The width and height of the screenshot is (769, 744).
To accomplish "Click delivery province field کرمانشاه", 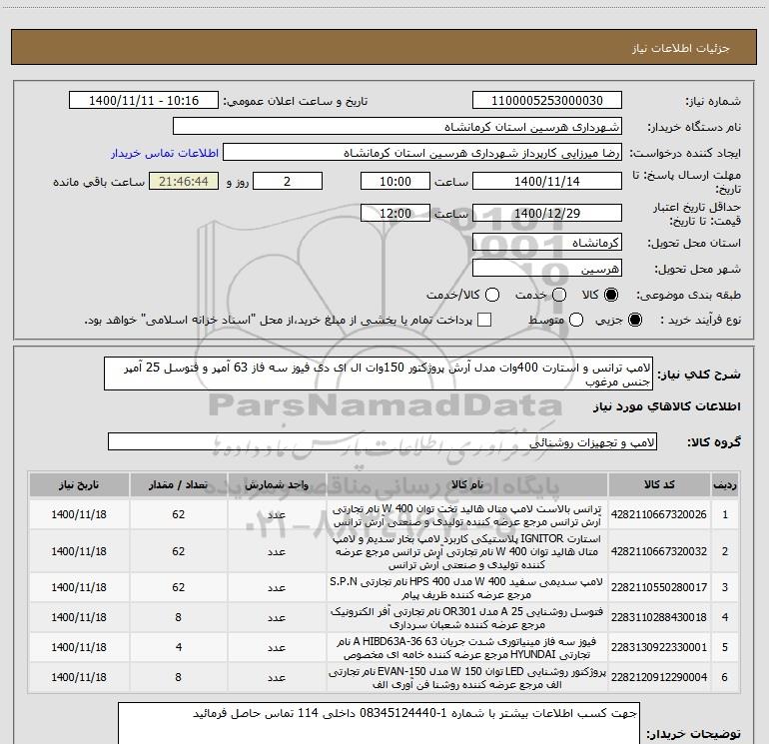I will point(547,243).
